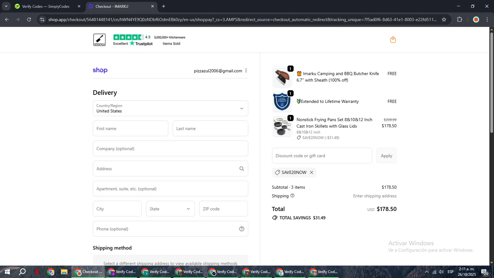Open the taskbar notification center
494x278 pixels.
pos(485,272)
